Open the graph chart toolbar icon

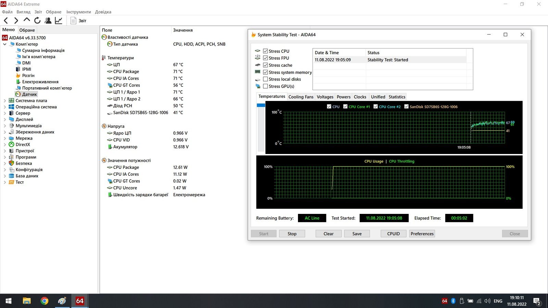(x=59, y=21)
